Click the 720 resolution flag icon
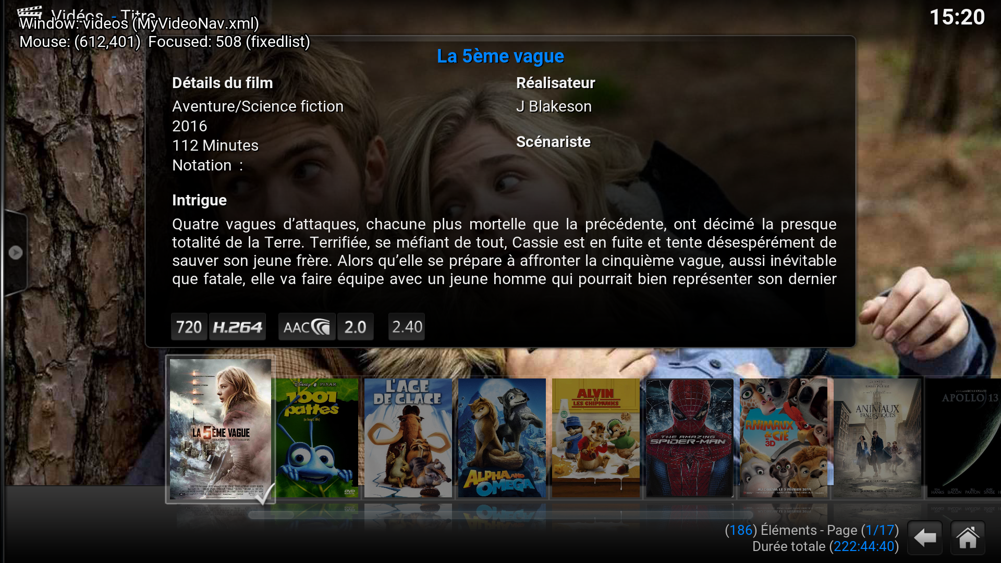 (x=189, y=327)
